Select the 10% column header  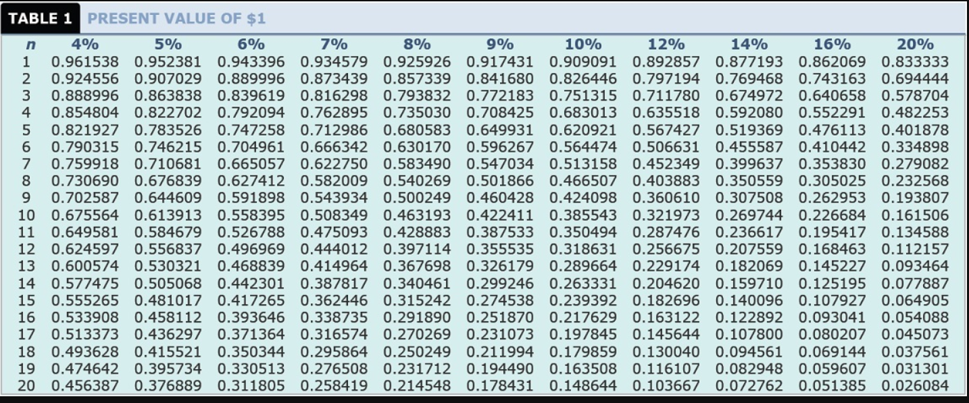coord(583,45)
